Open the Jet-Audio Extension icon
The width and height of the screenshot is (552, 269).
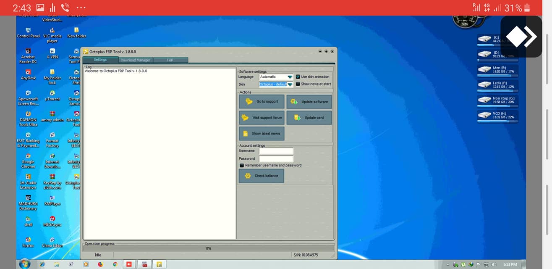pyautogui.click(x=28, y=182)
